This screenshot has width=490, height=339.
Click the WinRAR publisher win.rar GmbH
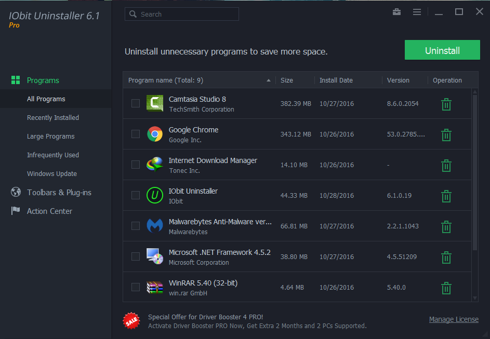(x=188, y=293)
